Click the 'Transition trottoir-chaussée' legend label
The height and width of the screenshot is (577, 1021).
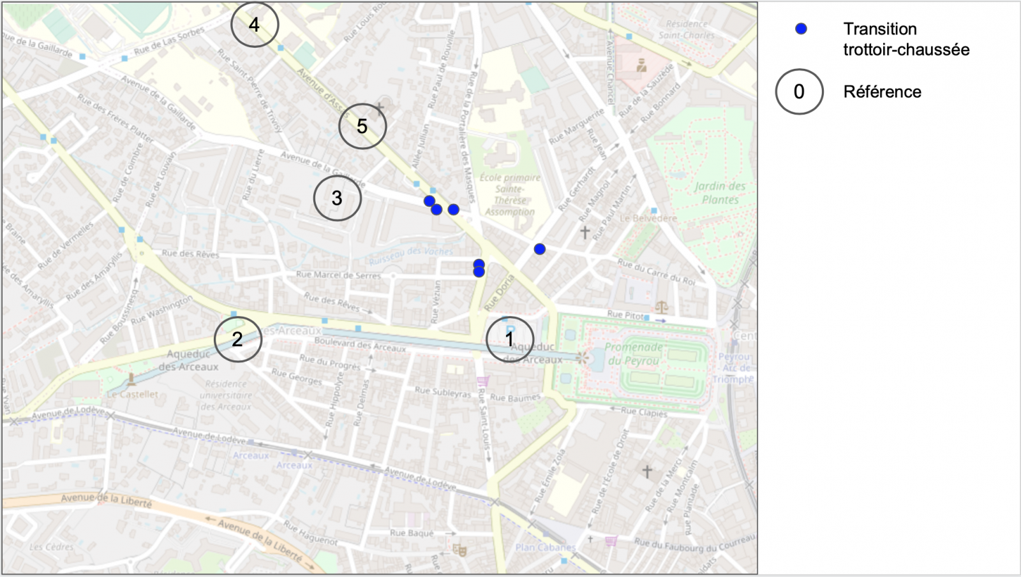point(905,39)
